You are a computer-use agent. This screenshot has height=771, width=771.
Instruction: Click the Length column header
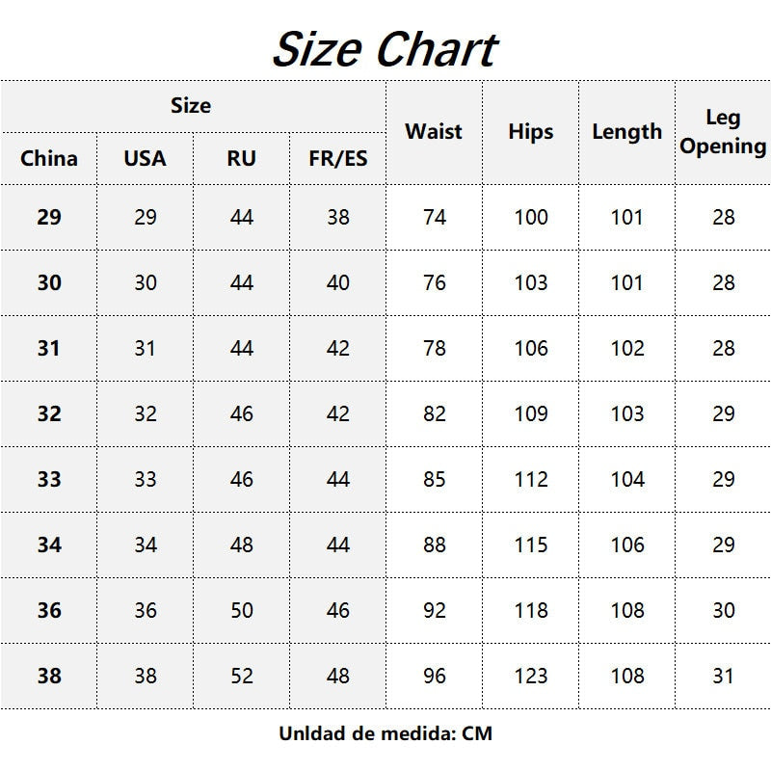pyautogui.click(x=626, y=132)
